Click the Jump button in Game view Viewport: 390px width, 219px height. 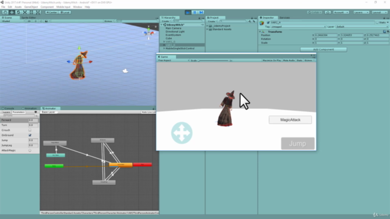pyautogui.click(x=298, y=144)
